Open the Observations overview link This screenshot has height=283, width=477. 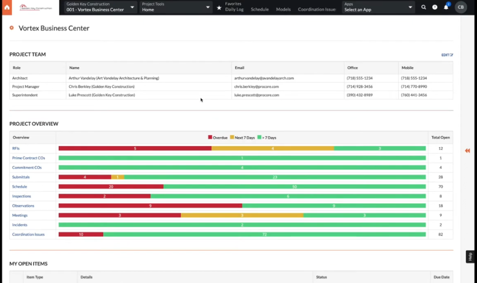coord(23,206)
